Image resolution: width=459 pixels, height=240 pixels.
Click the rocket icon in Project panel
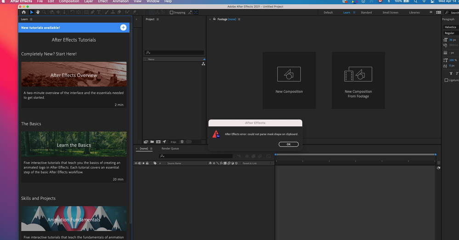click(164, 142)
